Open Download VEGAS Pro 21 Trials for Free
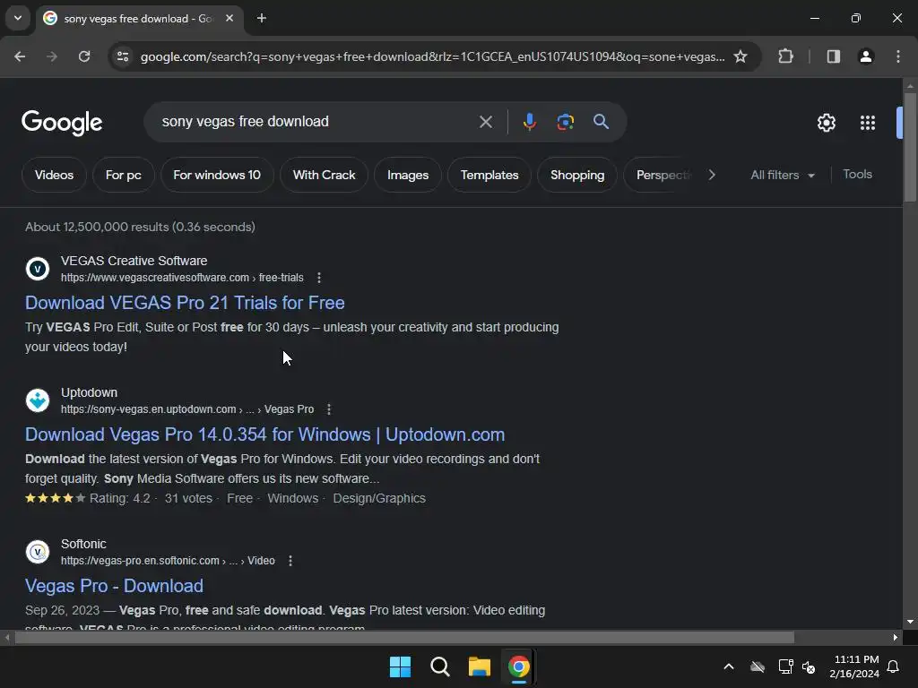The height and width of the screenshot is (688, 918). 185,303
